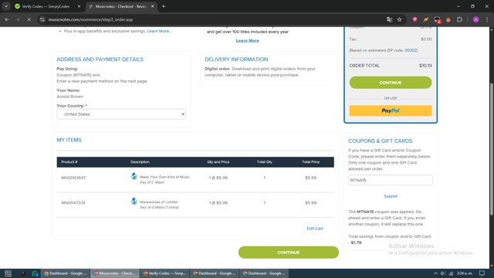Viewport: 494px width, 278px height.
Task: Close the Verify Codes tab
Action: (x=79, y=6)
